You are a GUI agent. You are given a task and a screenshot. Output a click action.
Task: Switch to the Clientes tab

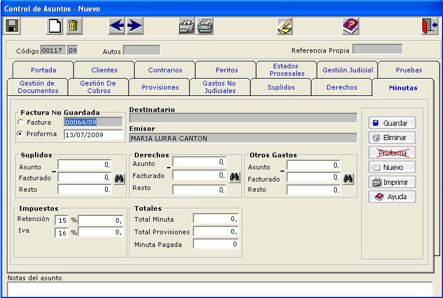[104, 70]
